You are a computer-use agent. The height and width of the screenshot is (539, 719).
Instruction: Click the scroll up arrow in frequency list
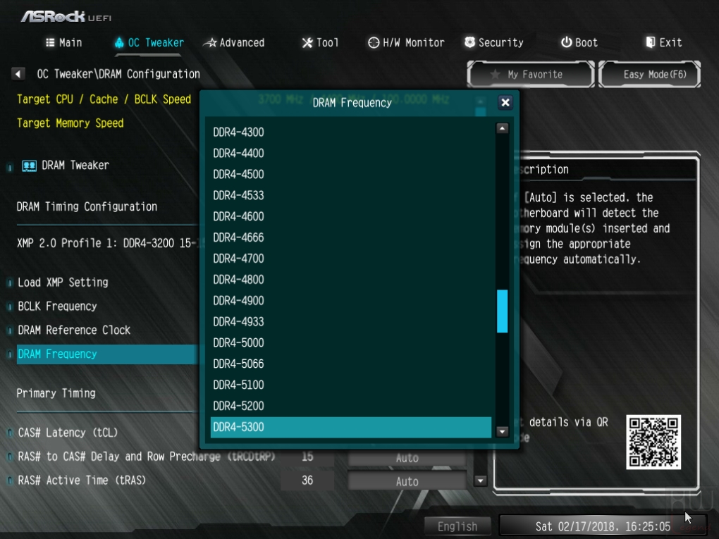coord(502,128)
